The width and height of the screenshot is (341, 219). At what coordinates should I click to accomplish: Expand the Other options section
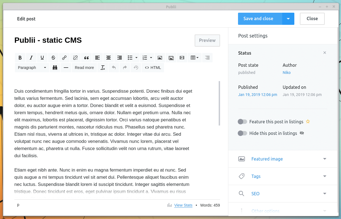[283, 211]
